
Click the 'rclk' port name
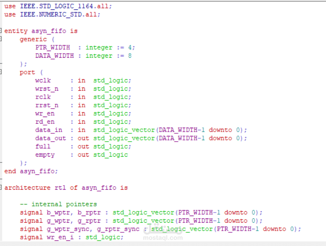(43, 97)
